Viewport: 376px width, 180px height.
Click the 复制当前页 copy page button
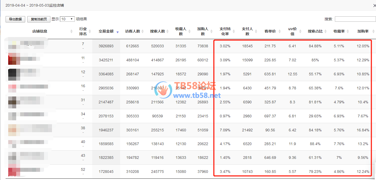[39, 19]
